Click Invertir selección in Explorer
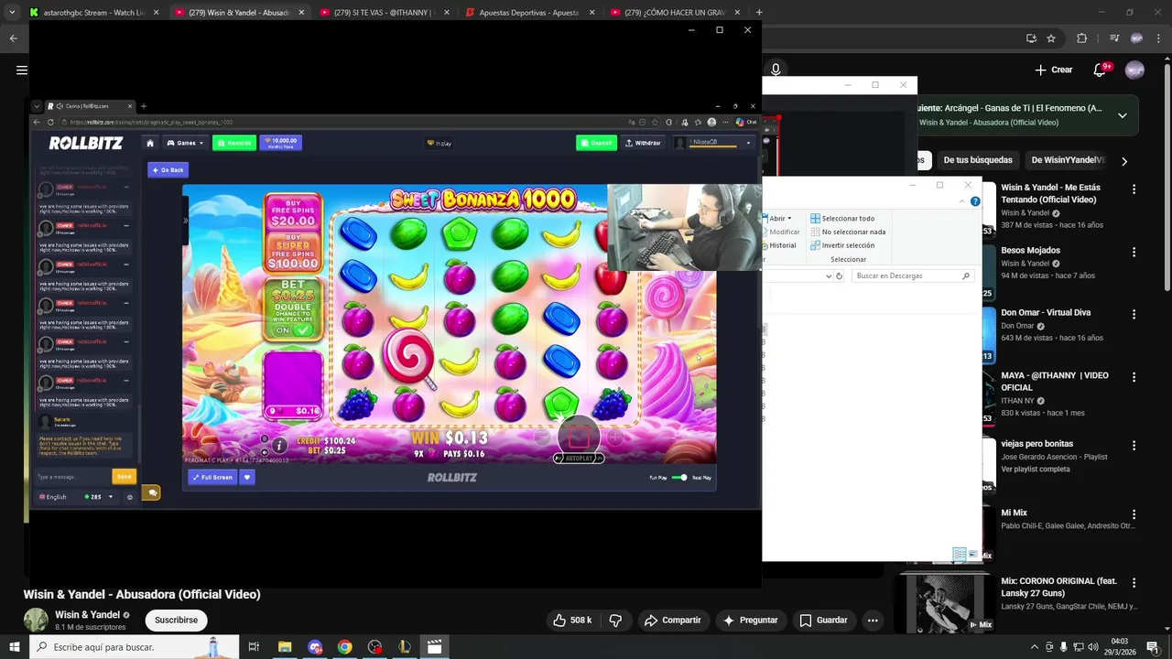The width and height of the screenshot is (1172, 659). (842, 245)
